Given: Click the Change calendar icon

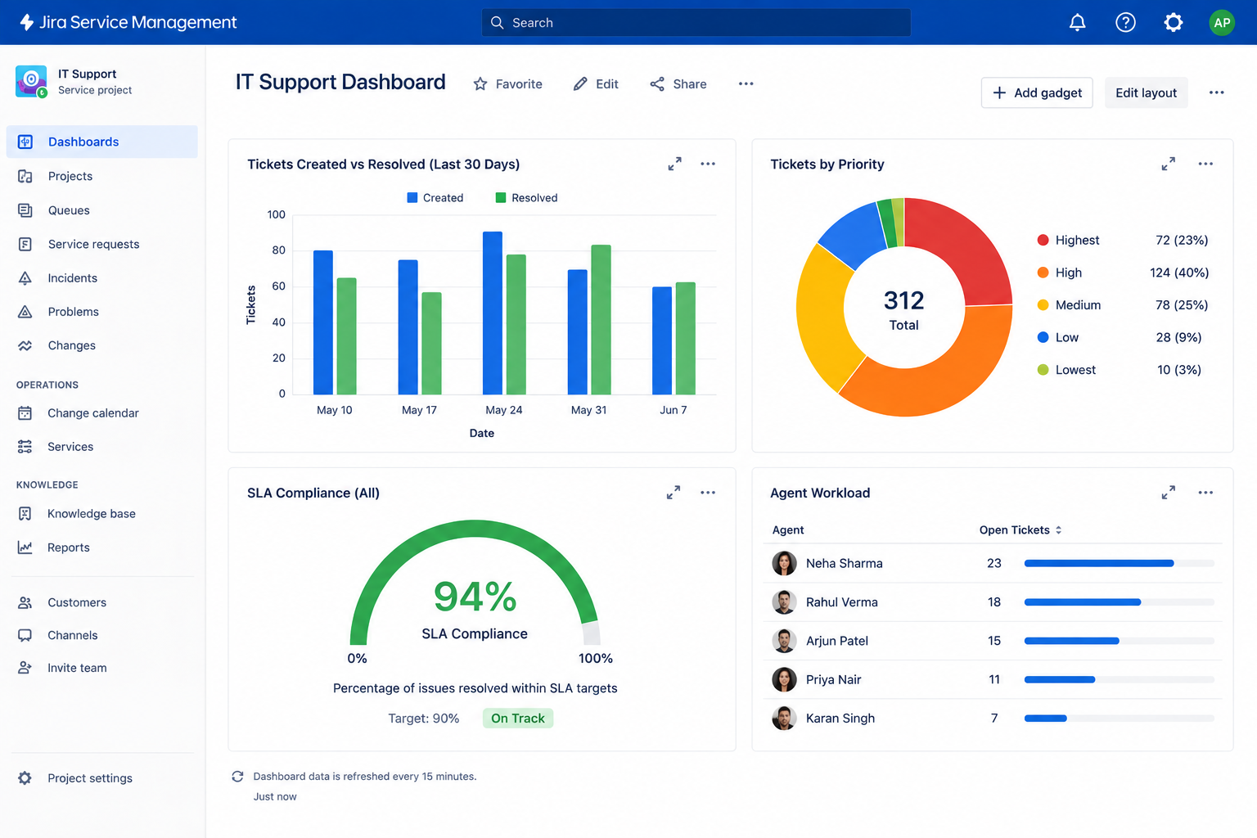Looking at the screenshot, I should (x=25, y=413).
